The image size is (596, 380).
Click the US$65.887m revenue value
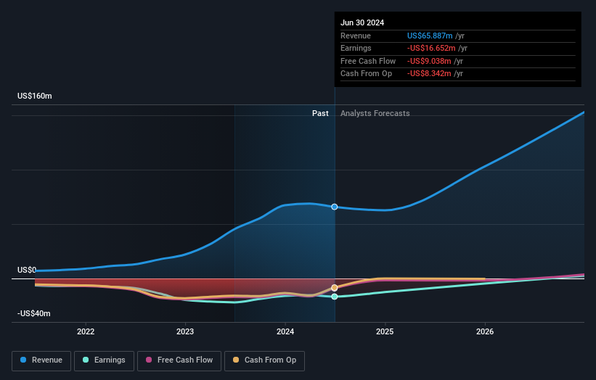pos(430,36)
